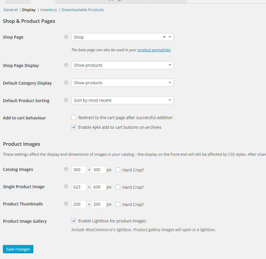Follow the product permalinks link
Screen dimensions: 266x259
coord(154,50)
